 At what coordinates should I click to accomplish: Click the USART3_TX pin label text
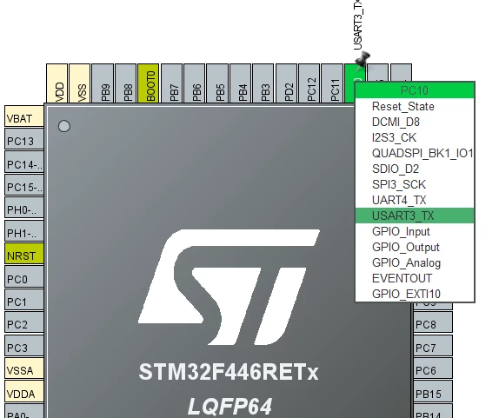pos(357,25)
